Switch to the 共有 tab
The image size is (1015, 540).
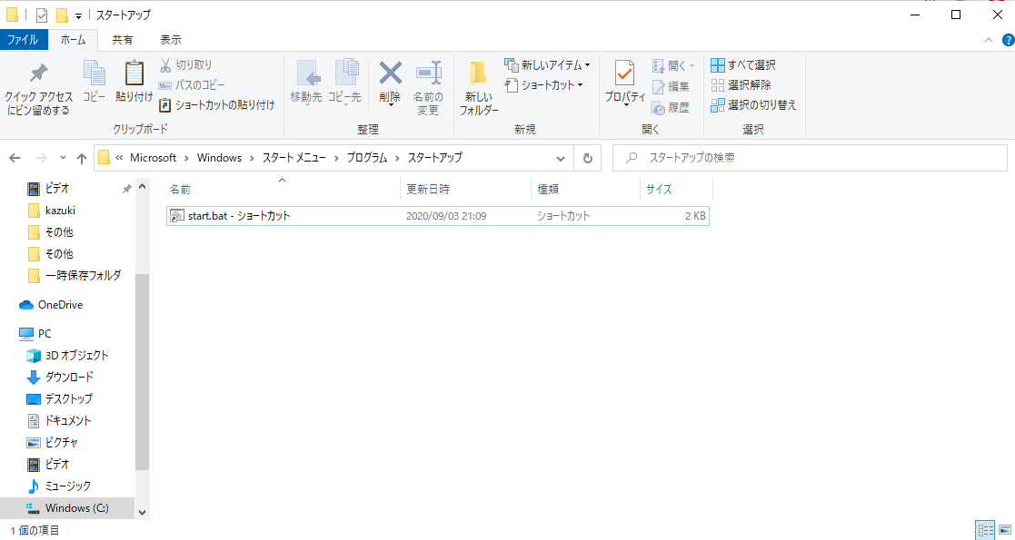(x=123, y=39)
